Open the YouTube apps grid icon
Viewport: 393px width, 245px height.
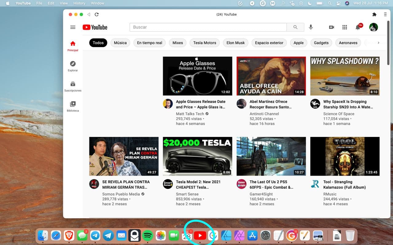344,27
